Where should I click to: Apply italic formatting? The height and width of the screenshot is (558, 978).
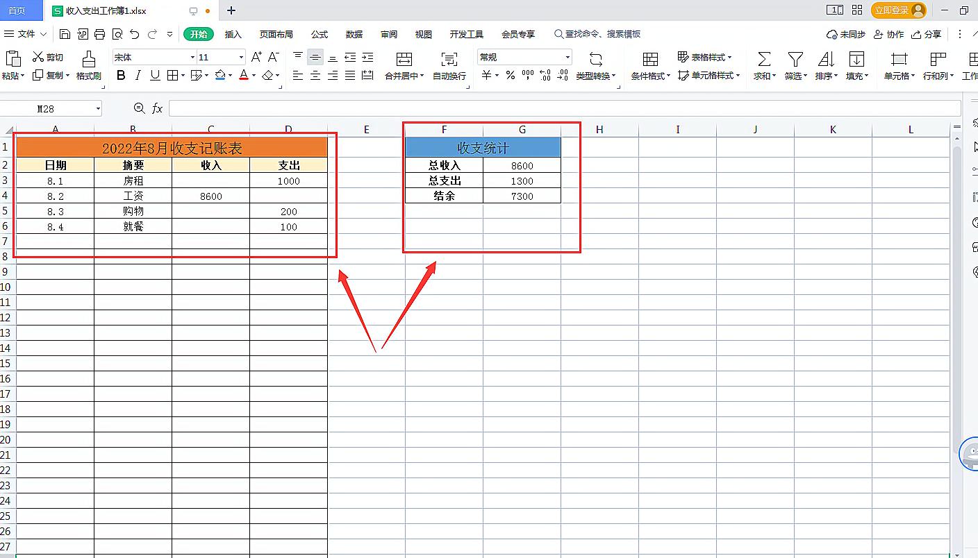tap(138, 74)
